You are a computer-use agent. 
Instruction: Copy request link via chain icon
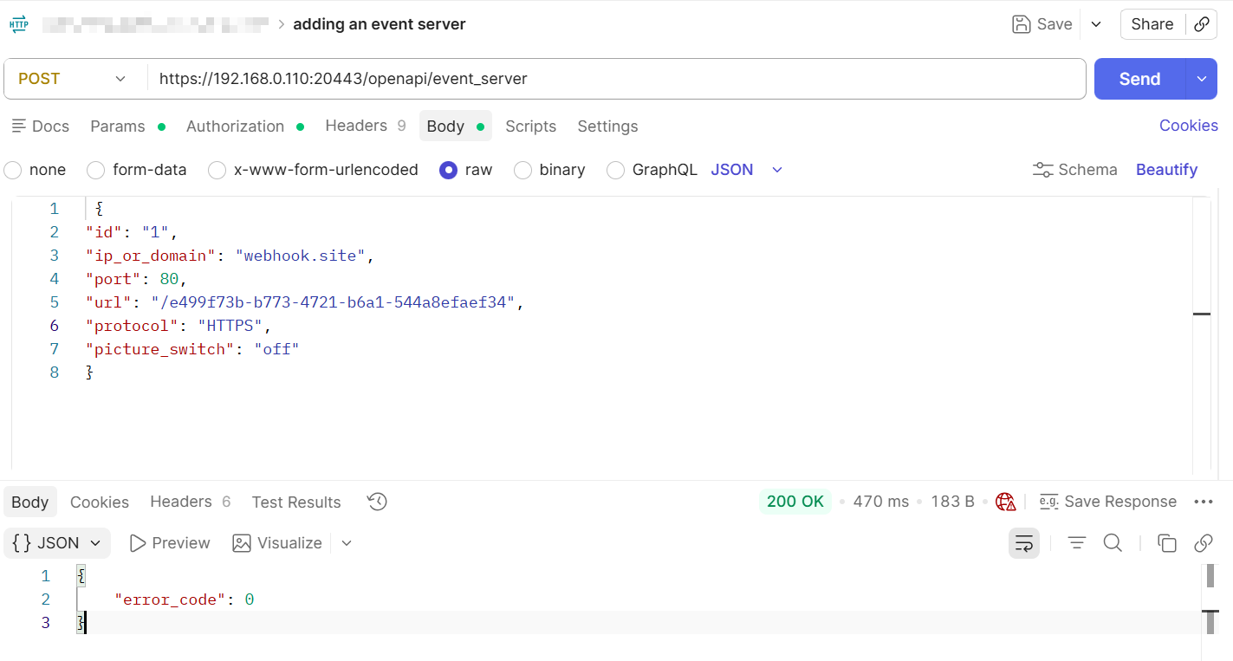(1202, 24)
